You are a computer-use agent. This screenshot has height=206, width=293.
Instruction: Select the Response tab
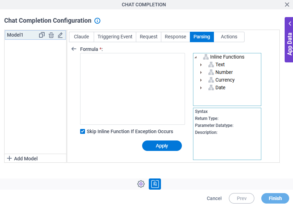click(x=176, y=37)
